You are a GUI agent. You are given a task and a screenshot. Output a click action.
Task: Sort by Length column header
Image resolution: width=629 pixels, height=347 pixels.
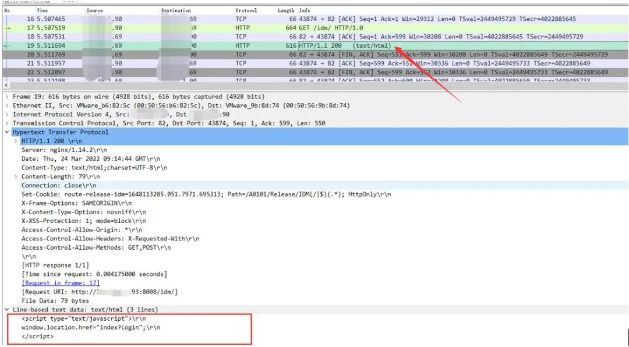click(x=286, y=10)
